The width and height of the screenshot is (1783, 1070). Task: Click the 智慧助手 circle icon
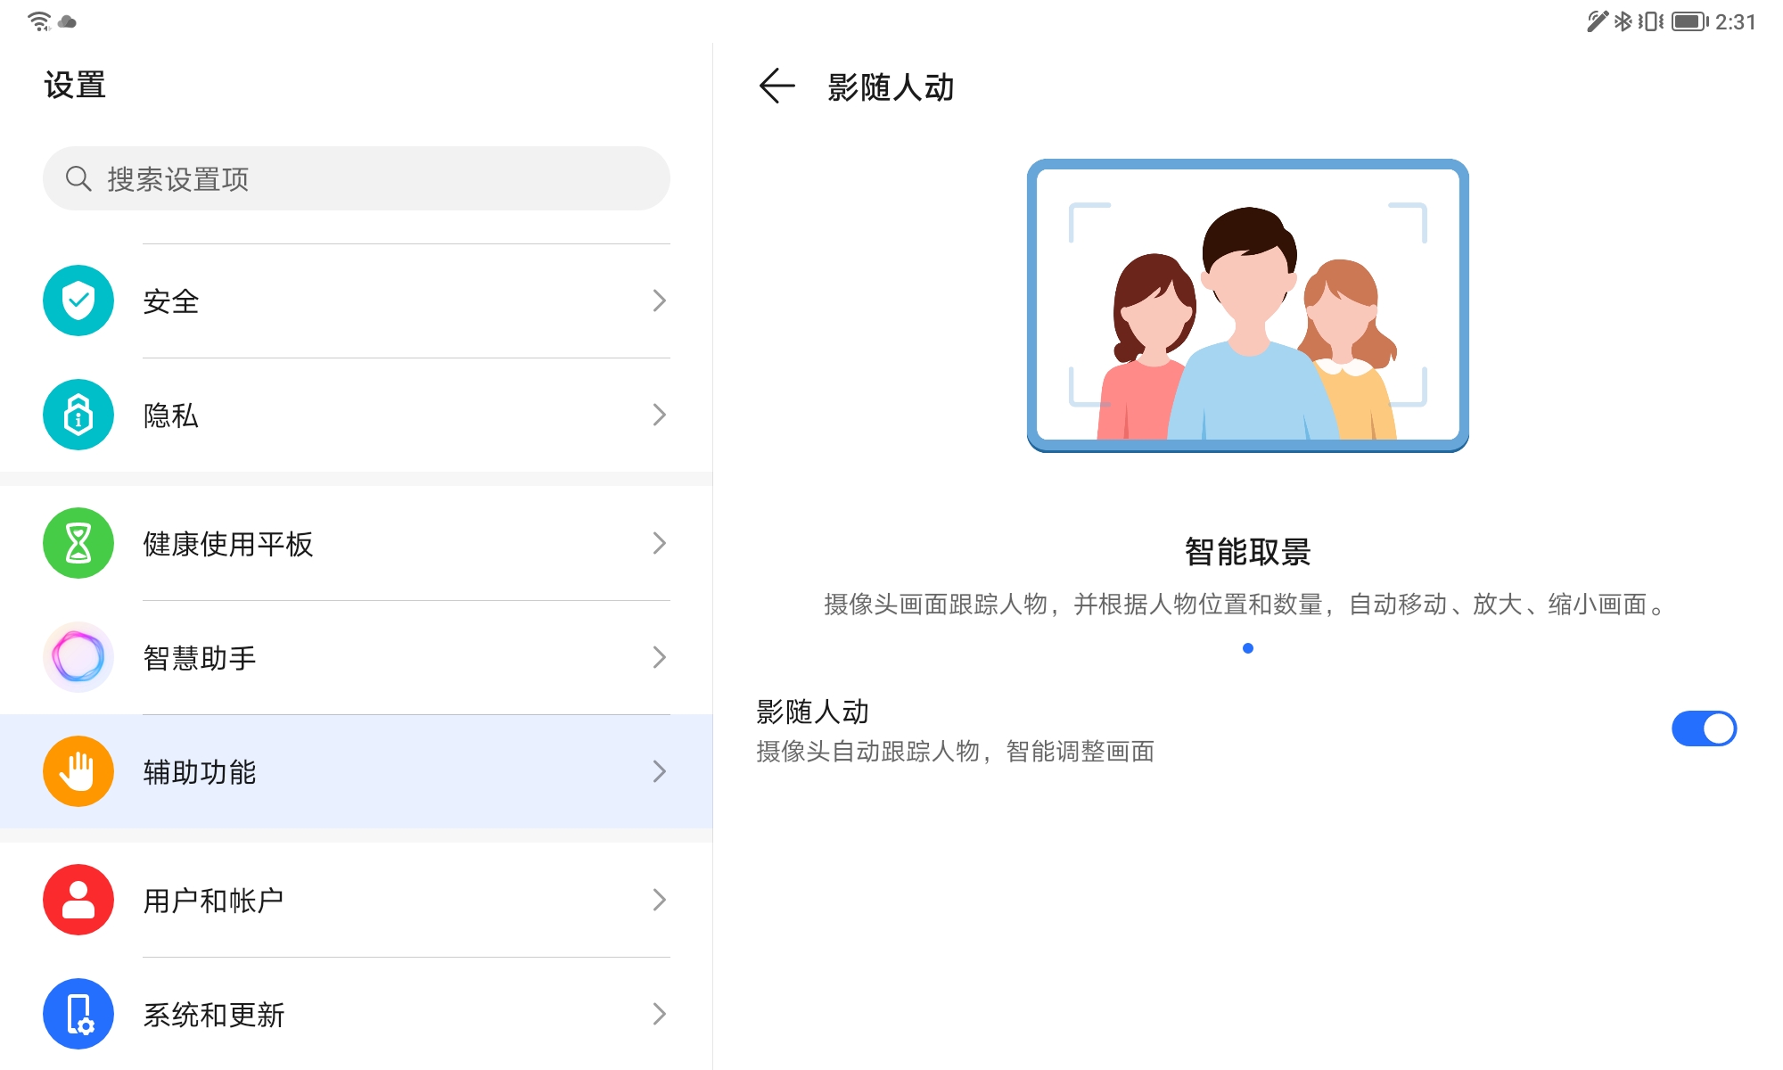pos(78,657)
